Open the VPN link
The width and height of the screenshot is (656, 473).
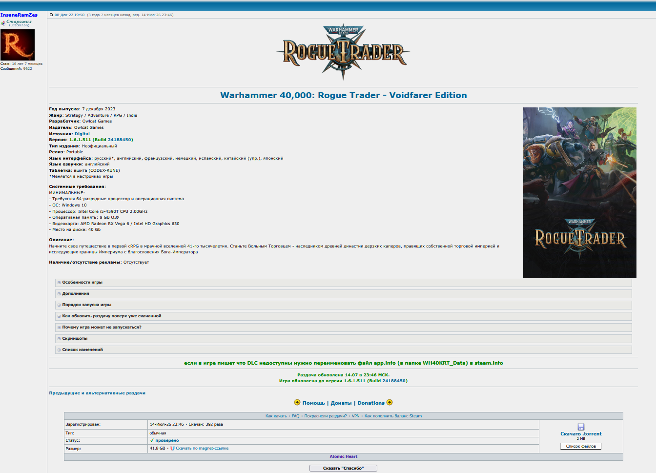pos(355,416)
